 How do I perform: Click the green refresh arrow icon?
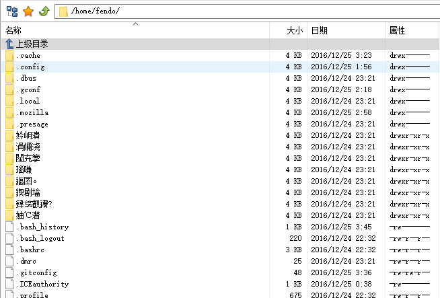pyautogui.click(x=44, y=11)
